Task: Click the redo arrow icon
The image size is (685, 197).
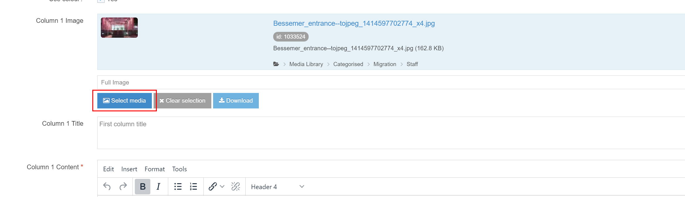Action: click(x=123, y=186)
